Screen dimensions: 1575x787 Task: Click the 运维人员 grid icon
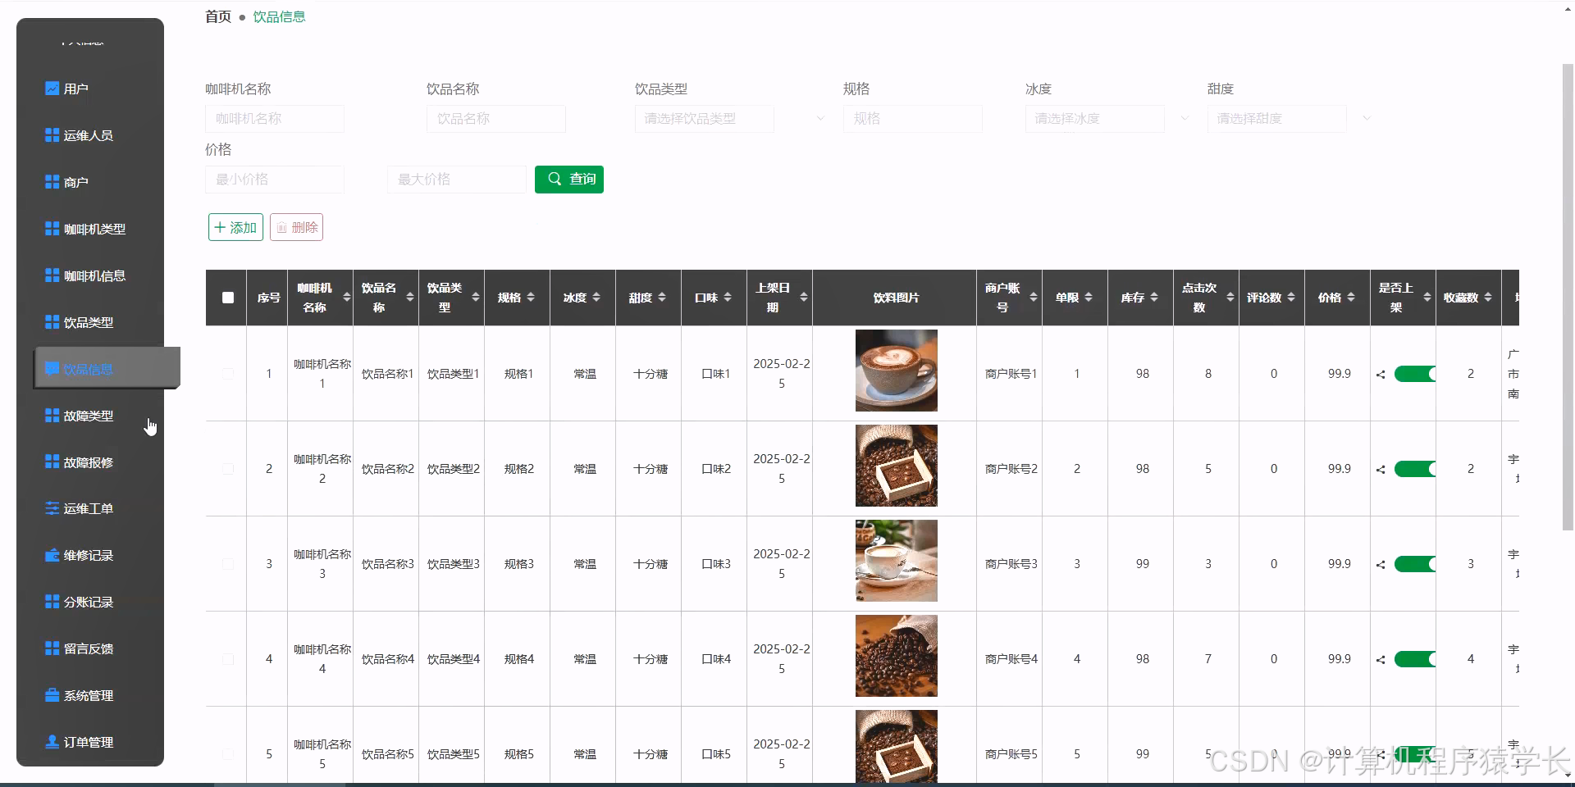point(52,134)
